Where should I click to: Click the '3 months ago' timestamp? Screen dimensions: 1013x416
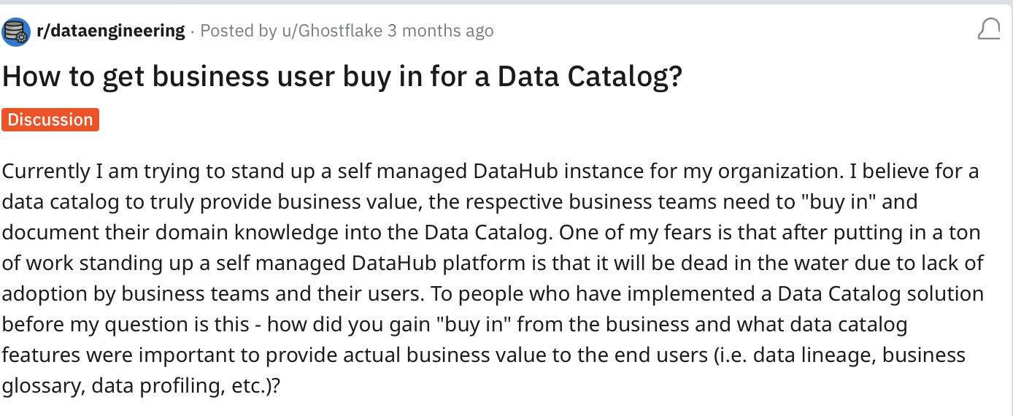(440, 31)
